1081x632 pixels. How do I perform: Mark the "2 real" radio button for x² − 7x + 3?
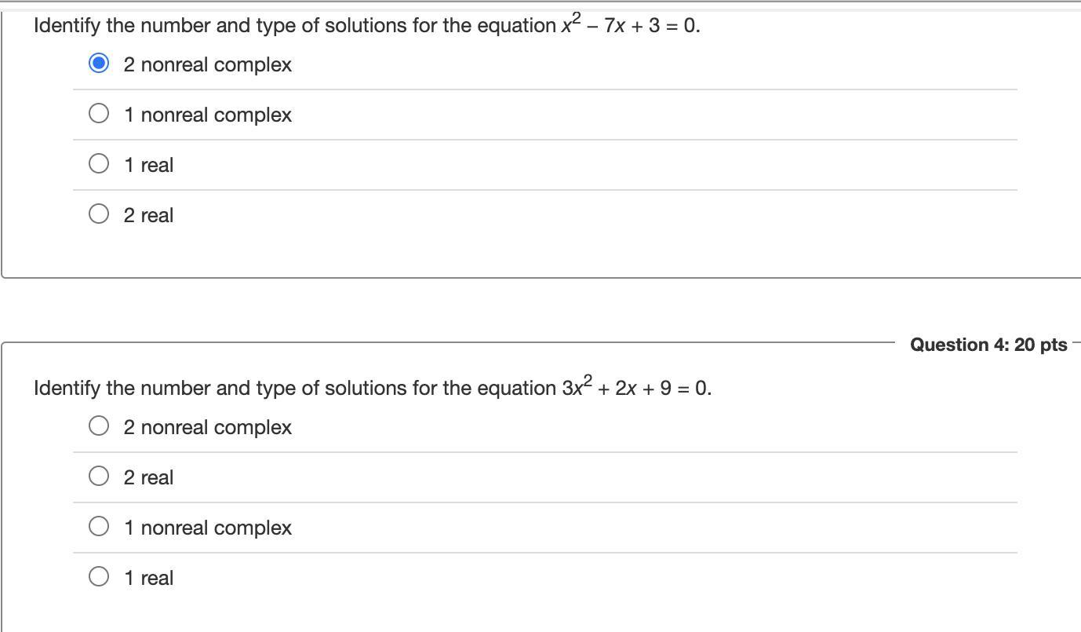(x=99, y=214)
